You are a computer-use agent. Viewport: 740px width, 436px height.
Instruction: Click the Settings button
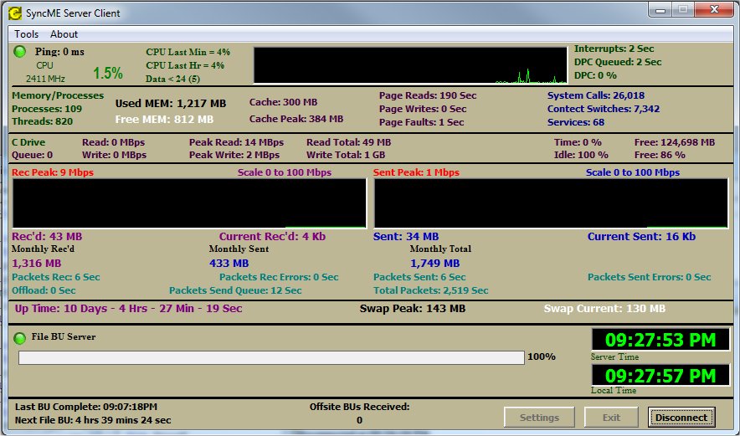[539, 417]
